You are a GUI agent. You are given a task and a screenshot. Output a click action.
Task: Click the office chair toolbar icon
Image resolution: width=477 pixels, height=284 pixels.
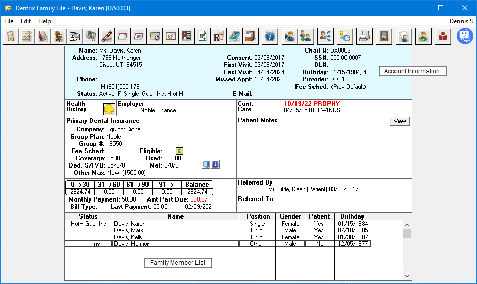point(59,36)
